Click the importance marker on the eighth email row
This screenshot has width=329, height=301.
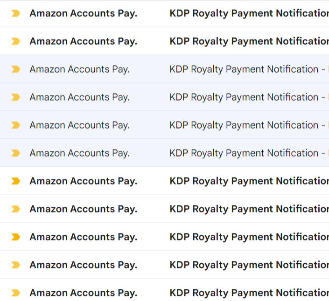tap(16, 209)
